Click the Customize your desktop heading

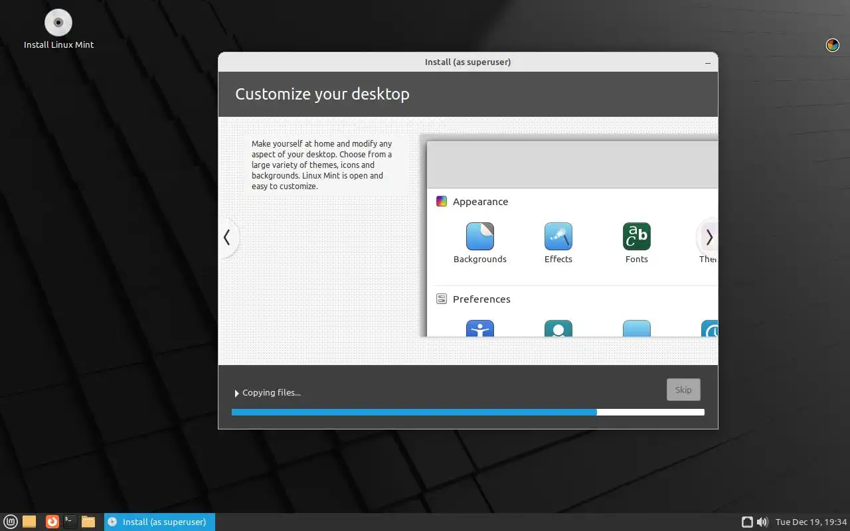322,94
